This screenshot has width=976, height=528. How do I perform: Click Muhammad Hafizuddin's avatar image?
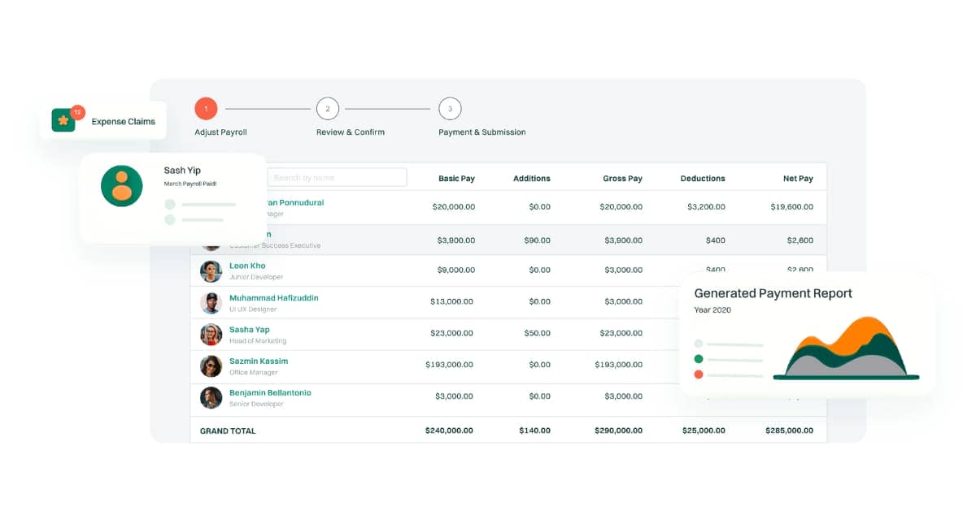pos(211,302)
